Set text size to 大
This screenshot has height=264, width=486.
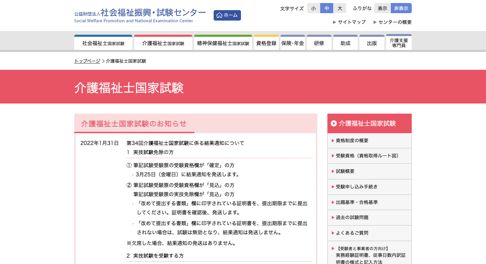click(x=340, y=8)
